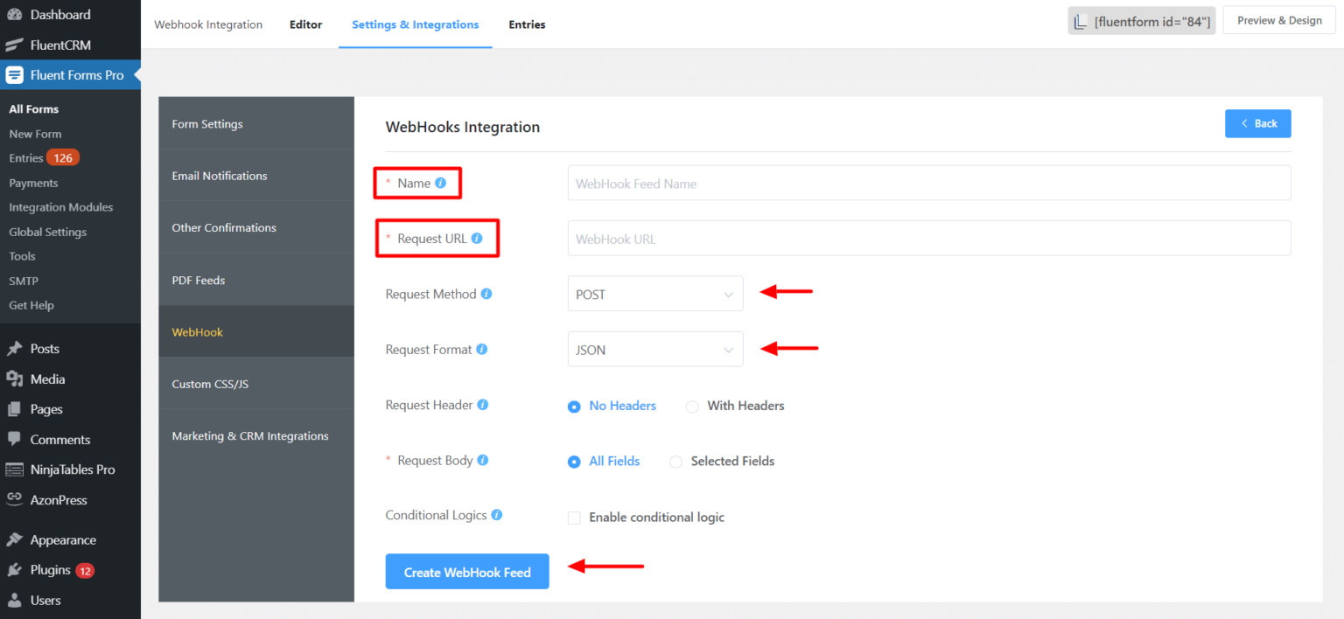
Task: Open the AzonPress sidebar icon
Action: pos(16,499)
